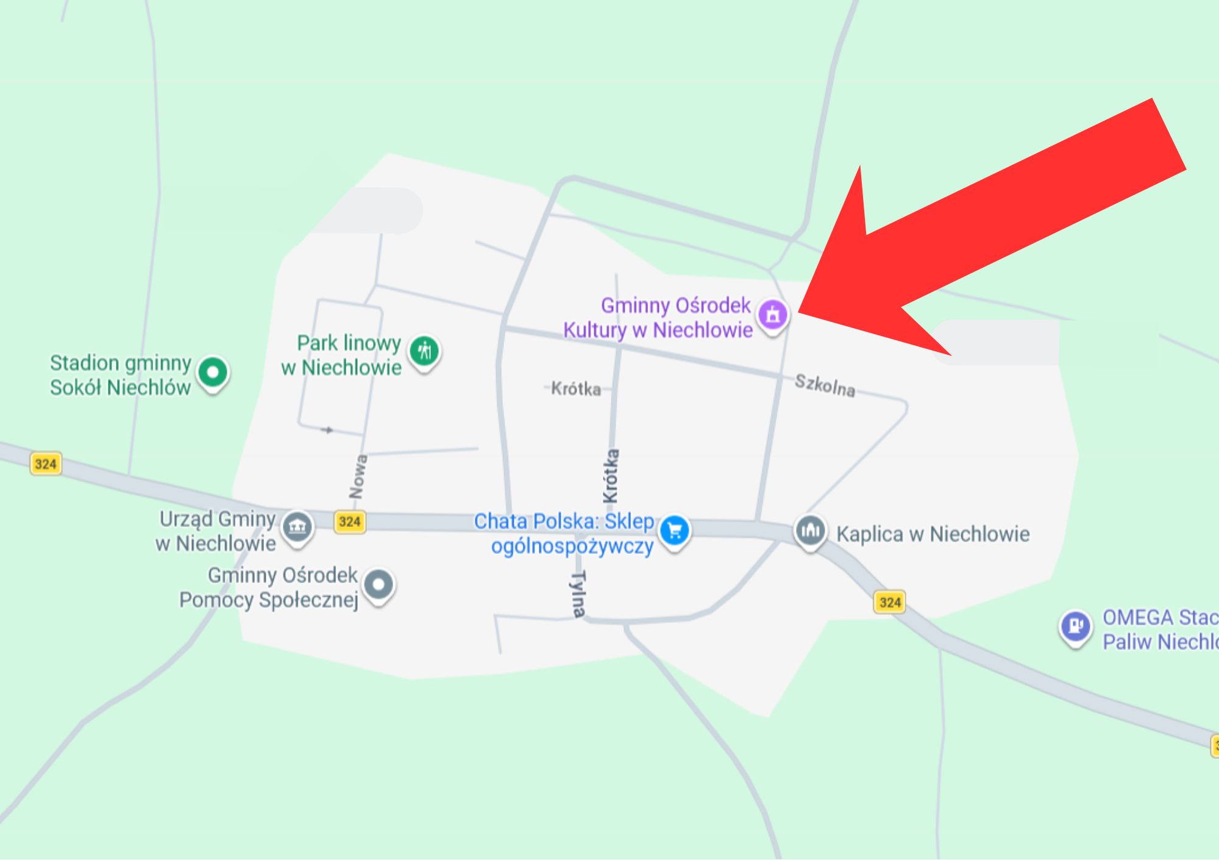Select the Gminny Ośrodek Pomocy Społecznej pin
This screenshot has width=1219, height=860.
pos(379,586)
